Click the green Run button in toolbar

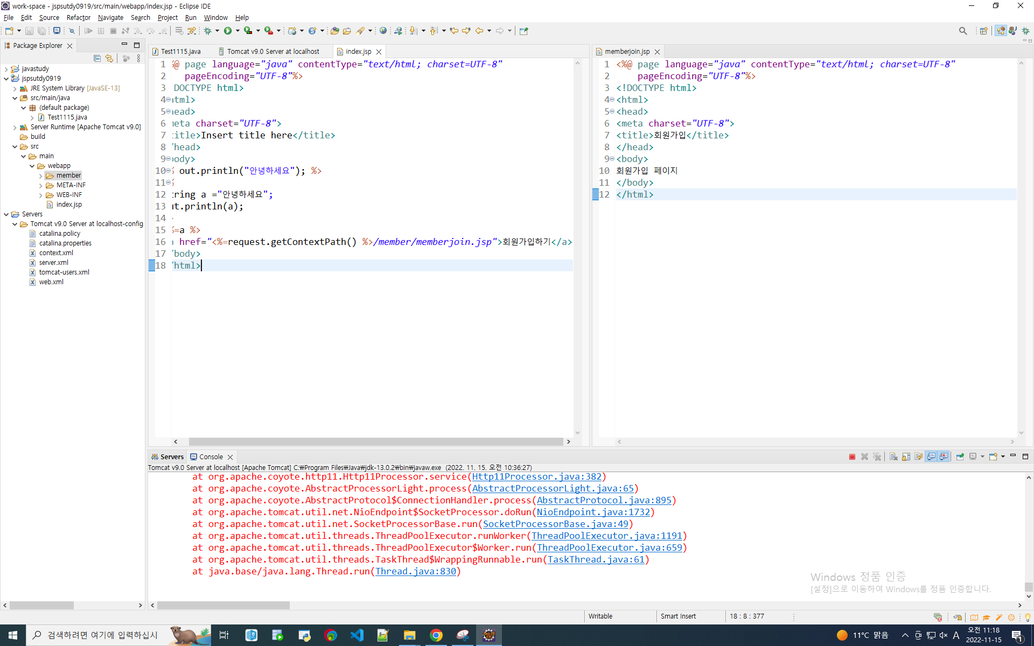pyautogui.click(x=228, y=31)
